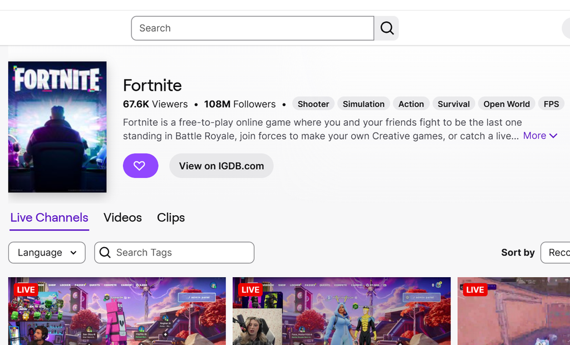Image resolution: width=570 pixels, height=345 pixels.
Task: Click the Fortnite title heading
Action: click(x=153, y=85)
